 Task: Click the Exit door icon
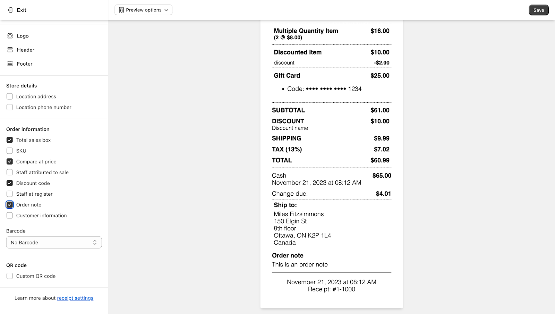coord(10,10)
